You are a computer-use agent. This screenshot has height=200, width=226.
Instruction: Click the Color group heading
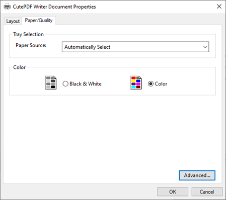[20, 67]
